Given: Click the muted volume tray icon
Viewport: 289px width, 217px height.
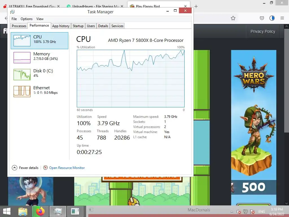Looking at the screenshot, I should point(239,212).
